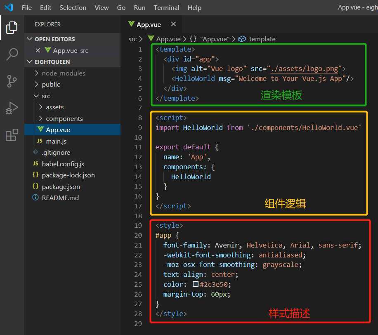This screenshot has width=378, height=335.
Task: Click the git icon beside .gitignore
Action: pyautogui.click(x=35, y=152)
